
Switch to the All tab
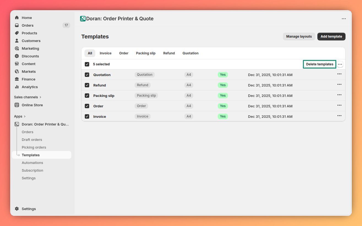tap(90, 53)
